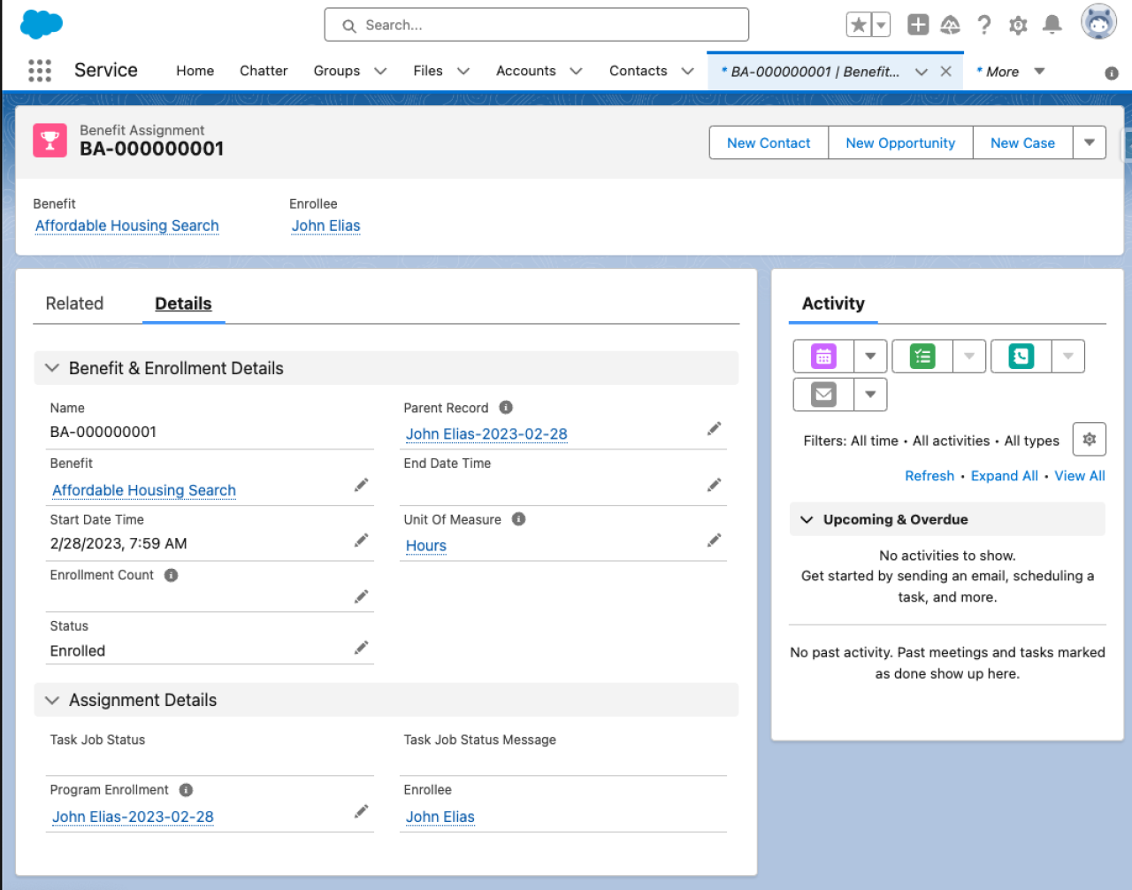This screenshot has width=1132, height=890.
Task: Click the info icon beside the More tab
Action: click(x=1112, y=73)
